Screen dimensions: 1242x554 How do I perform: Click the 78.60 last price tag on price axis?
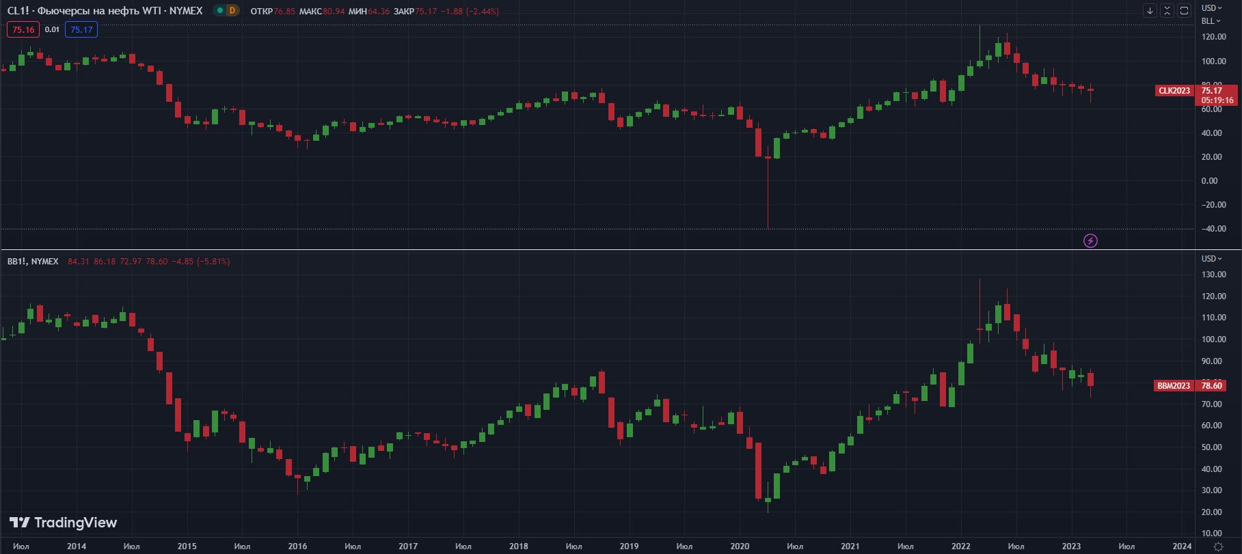click(1211, 385)
